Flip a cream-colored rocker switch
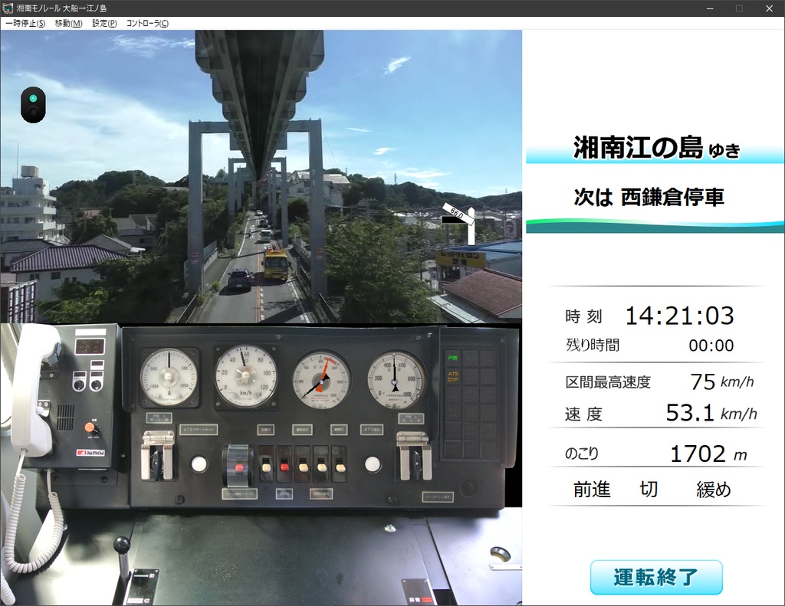This screenshot has height=606, width=785. (303, 467)
